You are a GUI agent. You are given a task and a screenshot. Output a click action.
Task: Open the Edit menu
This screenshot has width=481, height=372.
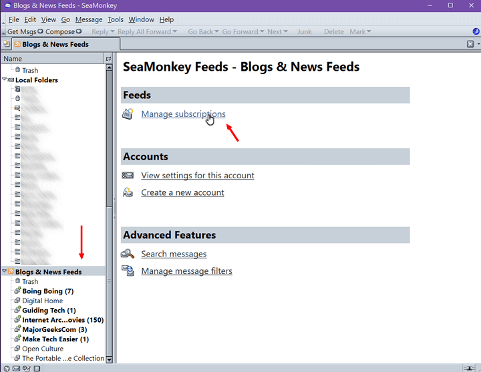pos(30,19)
